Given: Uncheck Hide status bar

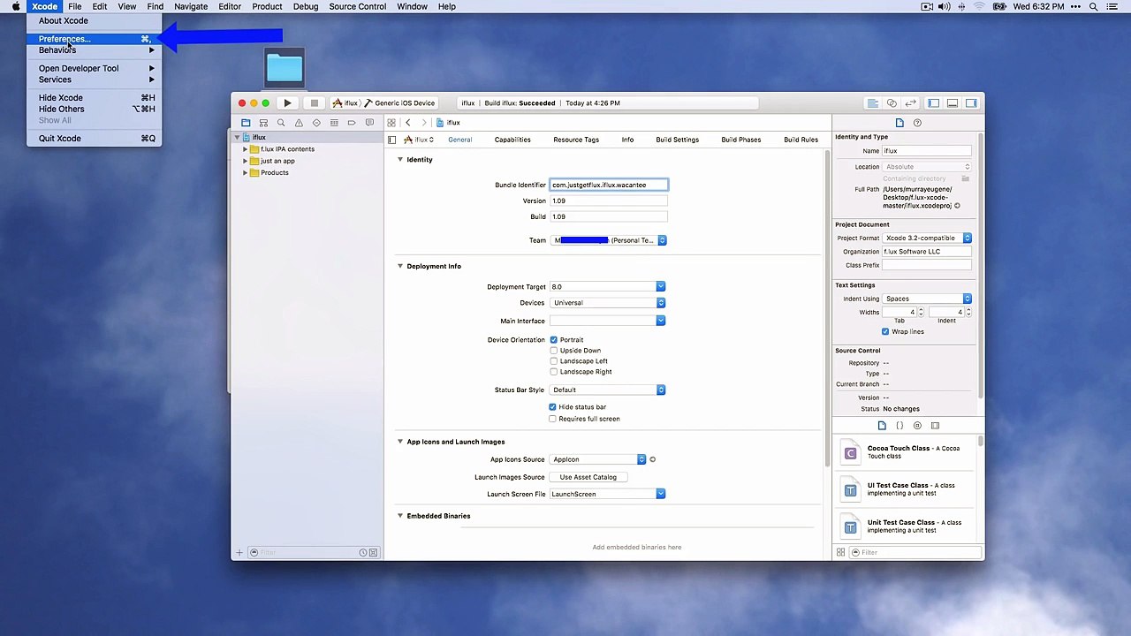Looking at the screenshot, I should (x=553, y=407).
